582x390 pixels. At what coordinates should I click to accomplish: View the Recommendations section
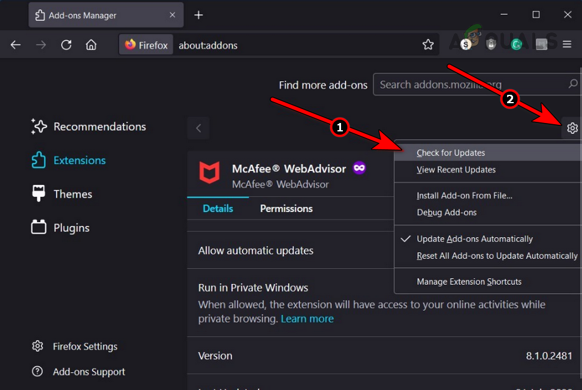(x=99, y=127)
